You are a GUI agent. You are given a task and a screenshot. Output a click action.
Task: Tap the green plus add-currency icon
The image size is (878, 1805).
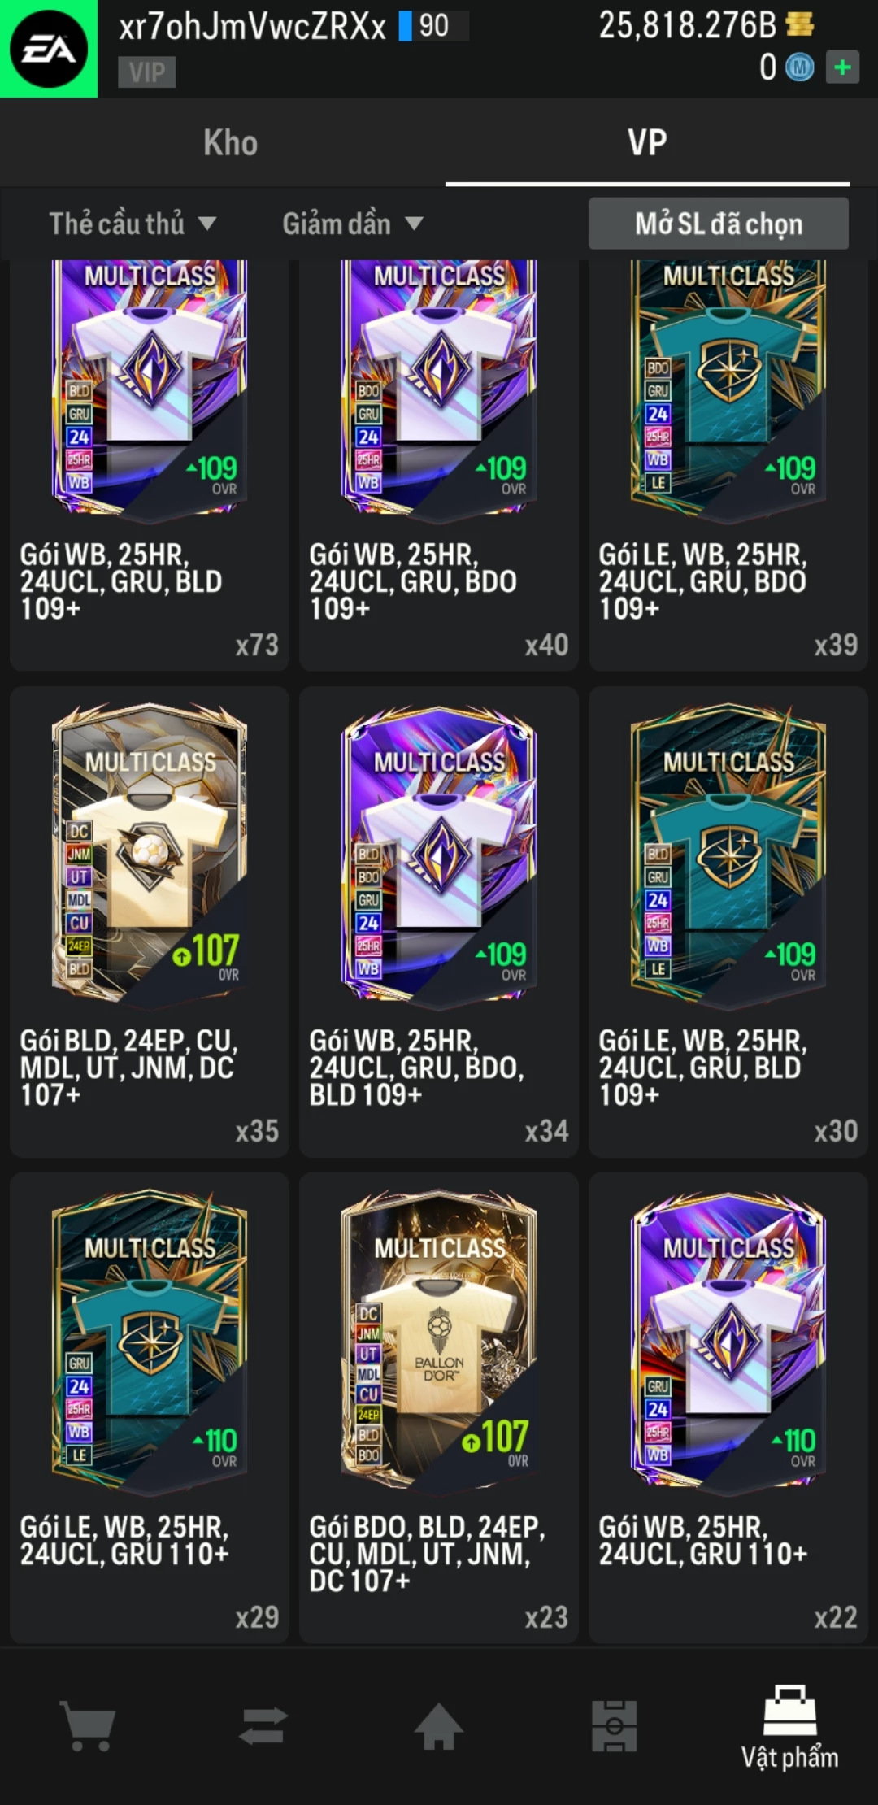(842, 67)
